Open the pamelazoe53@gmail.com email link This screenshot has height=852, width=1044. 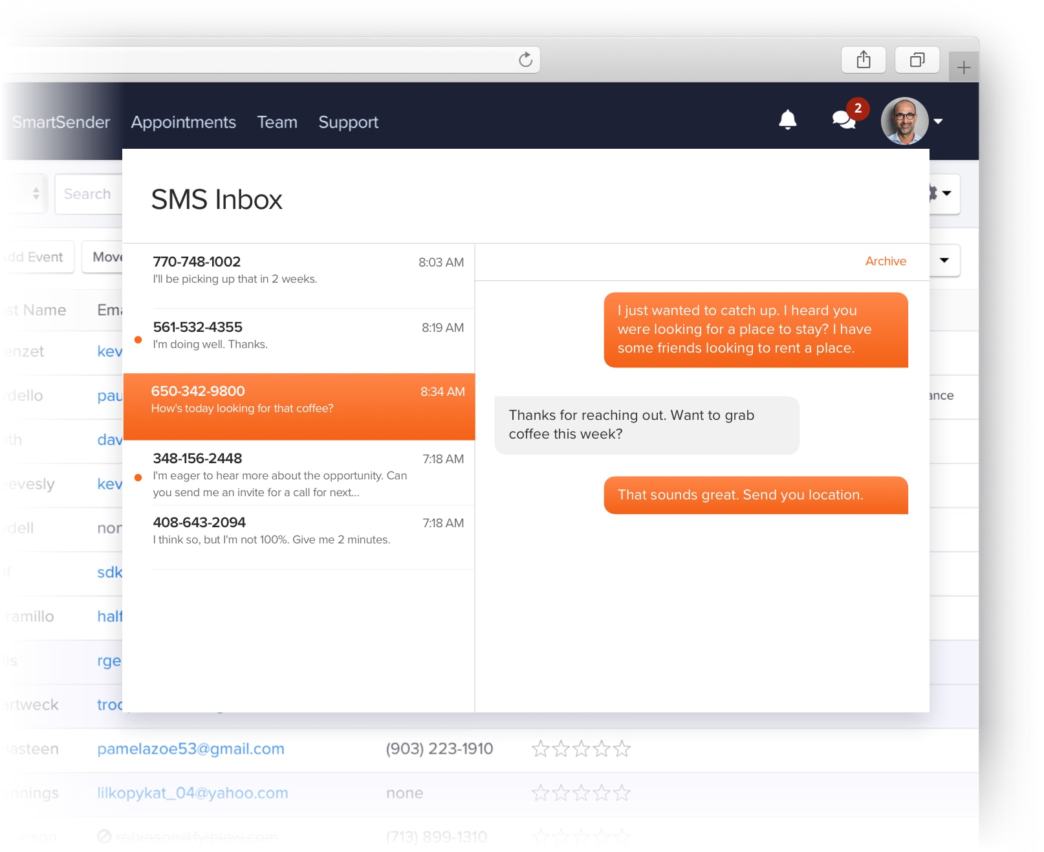coord(191,748)
